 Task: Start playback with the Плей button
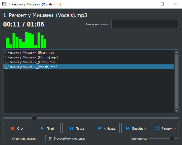[47, 128]
